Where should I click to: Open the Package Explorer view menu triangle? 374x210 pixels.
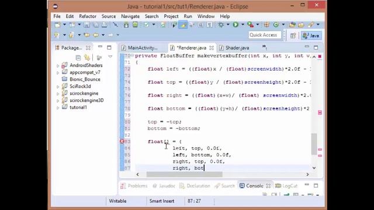tap(110, 57)
